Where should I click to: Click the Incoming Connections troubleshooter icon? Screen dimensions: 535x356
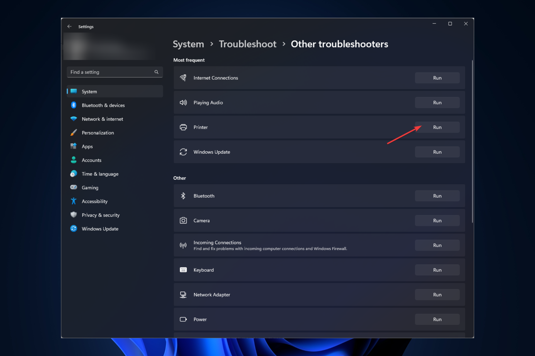(183, 245)
